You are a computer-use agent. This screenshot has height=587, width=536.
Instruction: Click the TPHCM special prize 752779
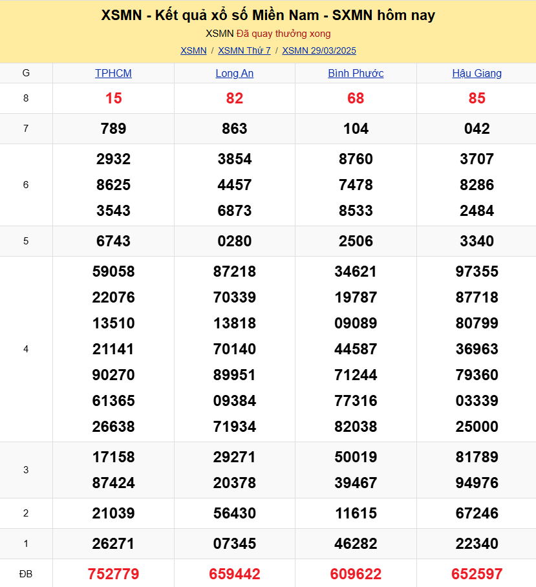[113, 573]
